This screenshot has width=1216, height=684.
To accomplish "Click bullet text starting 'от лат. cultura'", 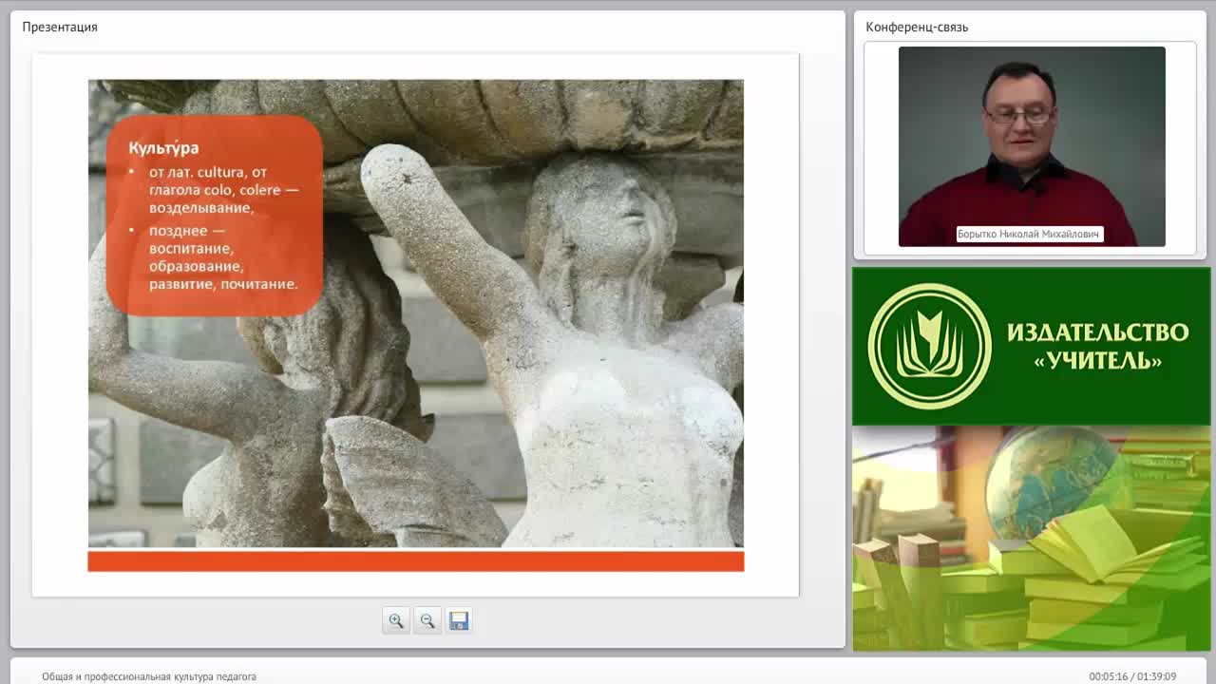I will [x=223, y=190].
